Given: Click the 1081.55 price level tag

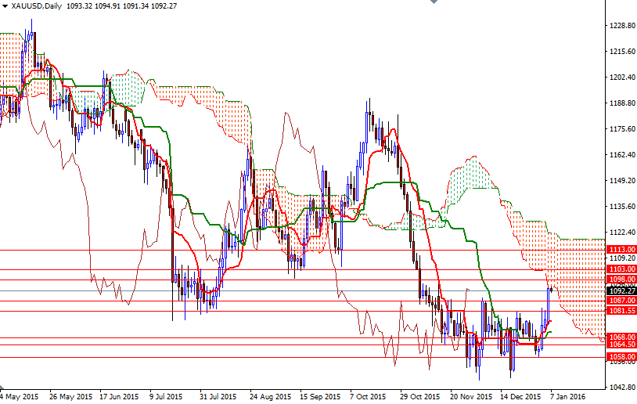Looking at the screenshot, I should [x=621, y=311].
